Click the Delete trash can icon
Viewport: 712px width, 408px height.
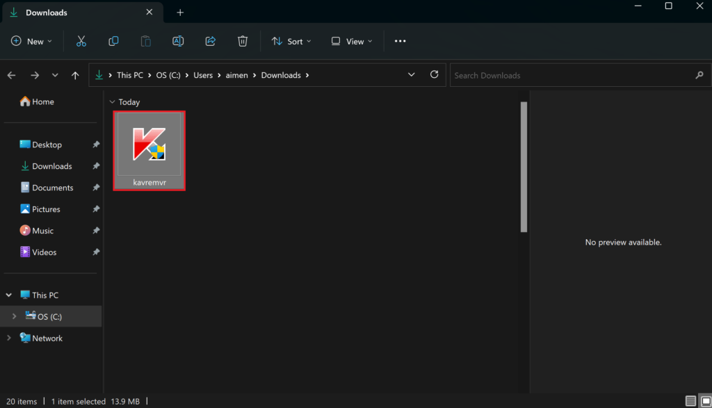coord(243,41)
